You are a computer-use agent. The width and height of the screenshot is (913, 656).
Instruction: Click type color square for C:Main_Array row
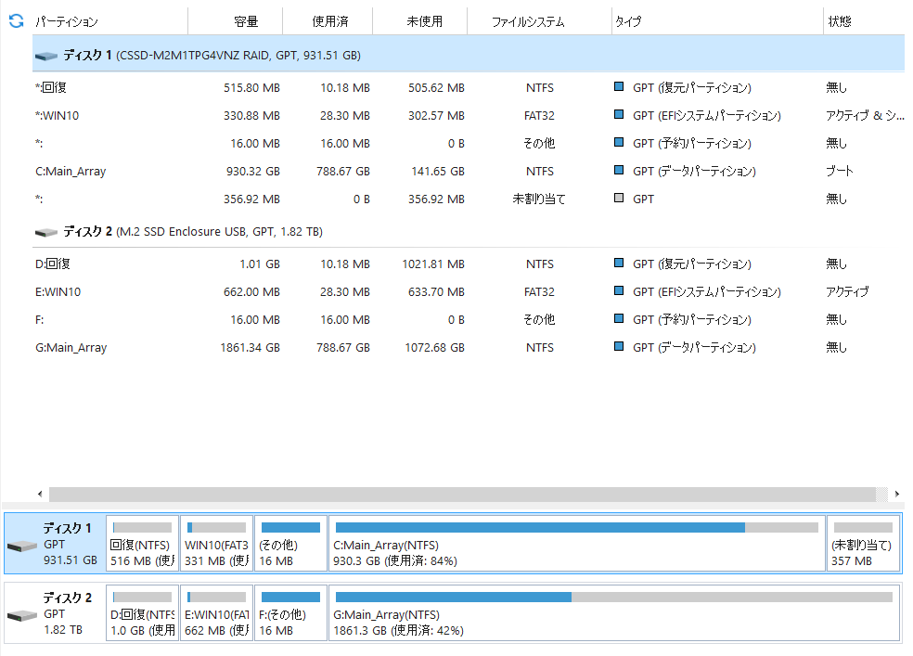[x=619, y=170]
